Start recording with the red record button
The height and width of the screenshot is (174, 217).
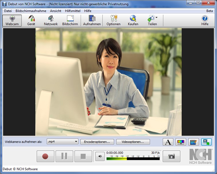pos(46,156)
